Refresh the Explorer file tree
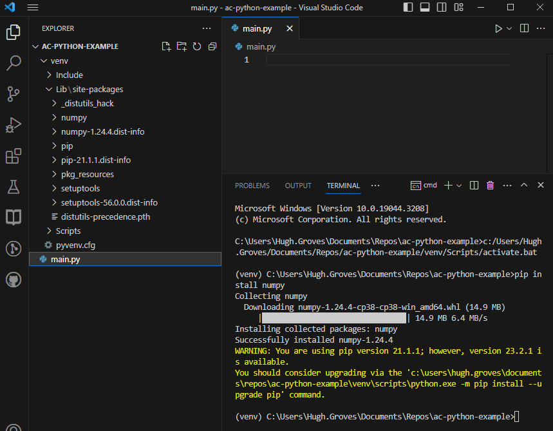 tap(197, 46)
